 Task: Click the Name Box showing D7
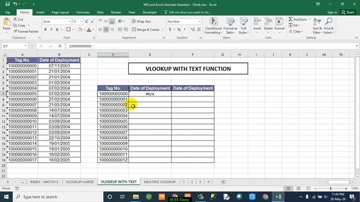pyautogui.click(x=14, y=46)
